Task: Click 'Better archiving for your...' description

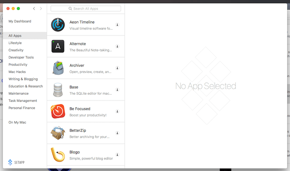Action: click(90, 137)
